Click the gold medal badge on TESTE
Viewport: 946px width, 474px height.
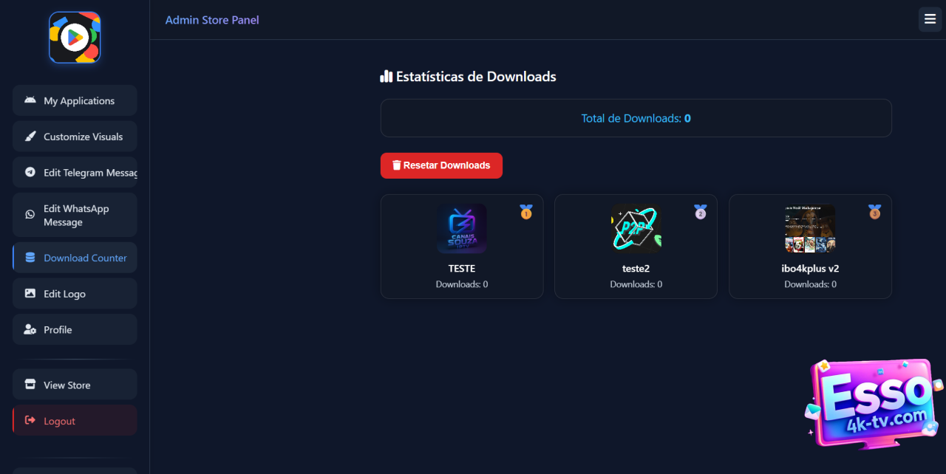tap(525, 212)
